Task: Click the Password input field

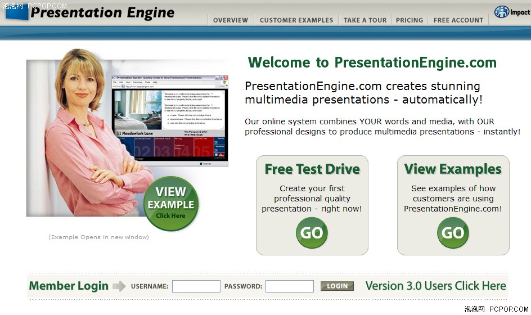Action: pos(290,286)
